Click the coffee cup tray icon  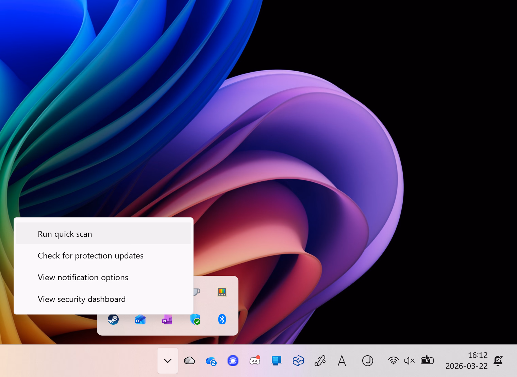(x=196, y=292)
